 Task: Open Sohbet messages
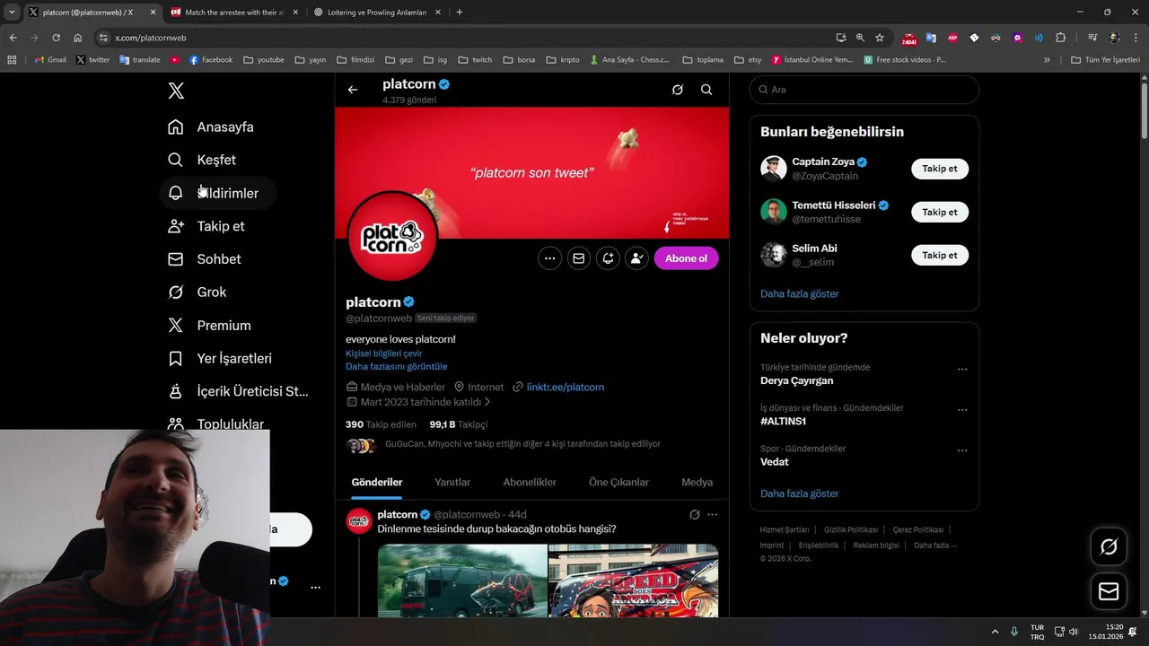coord(205,259)
